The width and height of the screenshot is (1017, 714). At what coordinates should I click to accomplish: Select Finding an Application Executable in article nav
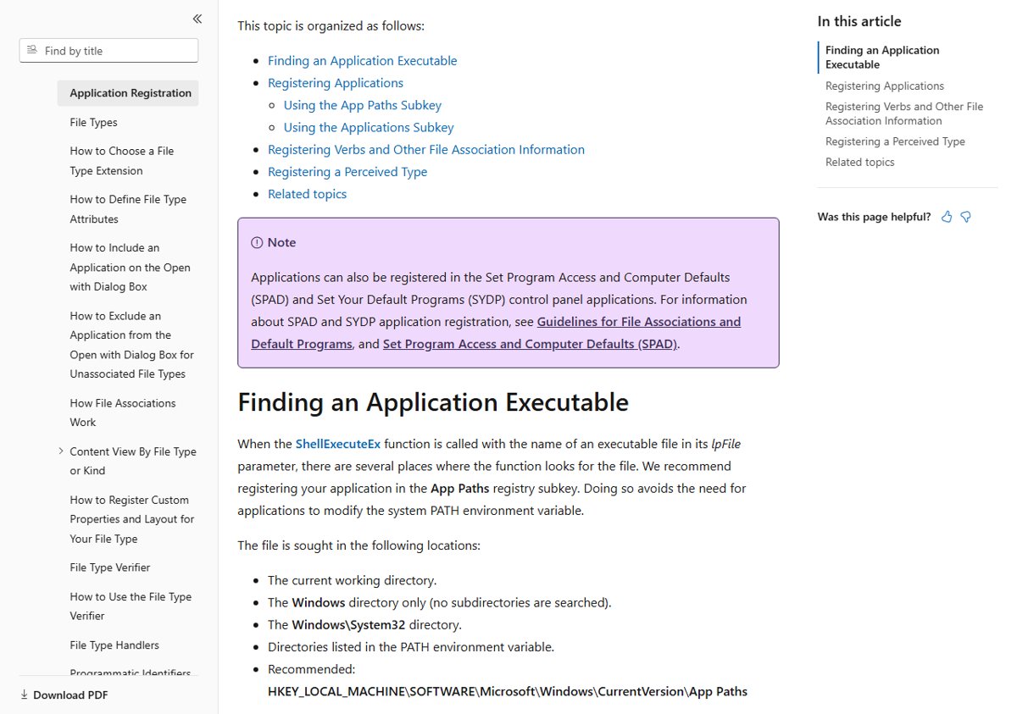882,58
